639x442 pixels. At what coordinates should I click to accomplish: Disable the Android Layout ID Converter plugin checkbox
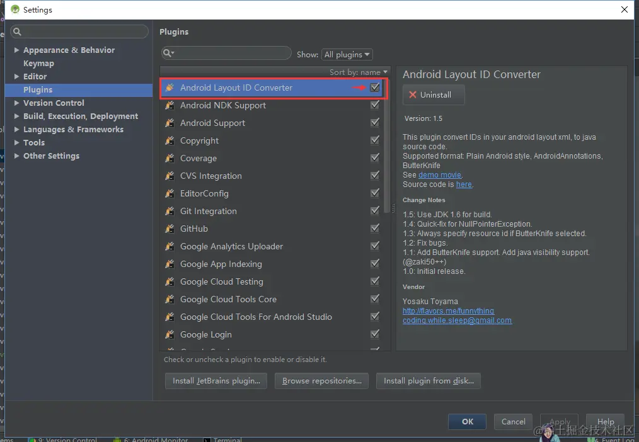pos(375,87)
